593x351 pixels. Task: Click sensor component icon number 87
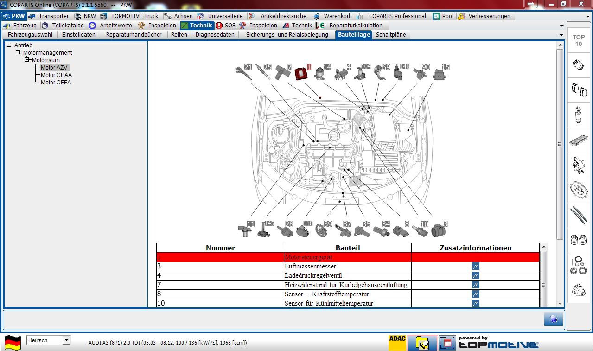(343, 229)
